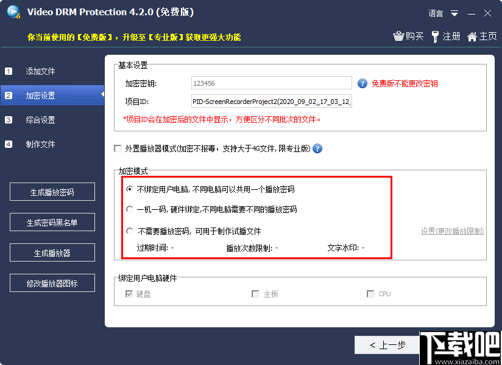Click the 生成密码黑名单 button
502x365 pixels.
coord(52,222)
